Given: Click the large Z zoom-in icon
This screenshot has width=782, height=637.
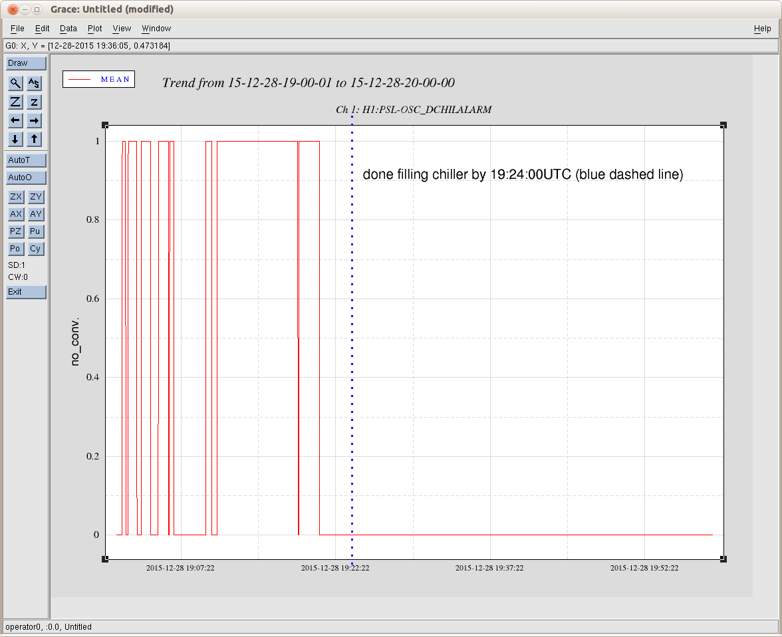Looking at the screenshot, I should 15,102.
